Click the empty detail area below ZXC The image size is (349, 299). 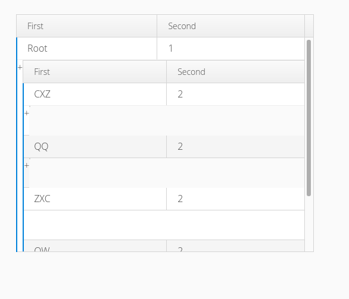click(164, 225)
